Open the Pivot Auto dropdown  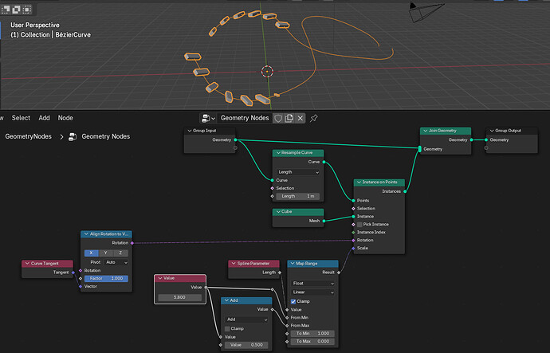116,262
